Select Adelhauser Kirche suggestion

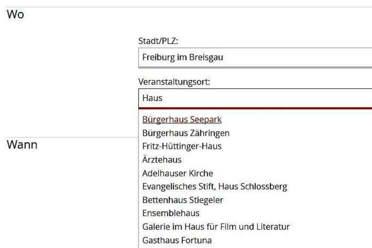(x=177, y=173)
